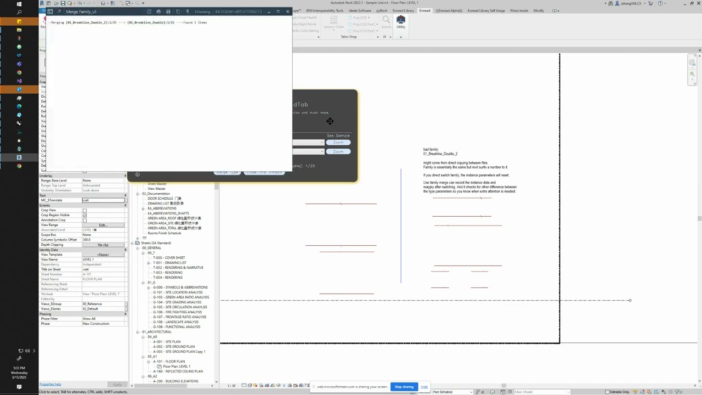Image resolution: width=702 pixels, height=395 pixels.
Task: Click the save icon in Merge Family_UI window
Action: (168, 12)
